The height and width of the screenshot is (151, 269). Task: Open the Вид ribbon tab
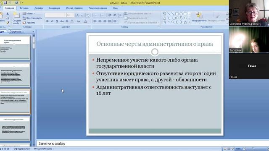tap(115, 8)
